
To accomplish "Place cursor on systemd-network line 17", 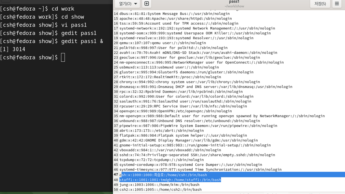I will click(x=197, y=28).
